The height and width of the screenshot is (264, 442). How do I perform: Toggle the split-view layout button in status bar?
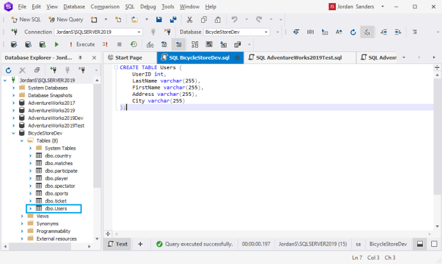(x=420, y=244)
